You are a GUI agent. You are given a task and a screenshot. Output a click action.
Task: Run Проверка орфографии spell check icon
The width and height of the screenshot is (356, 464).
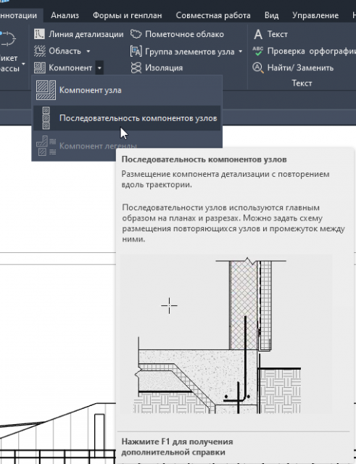pyautogui.click(x=257, y=51)
